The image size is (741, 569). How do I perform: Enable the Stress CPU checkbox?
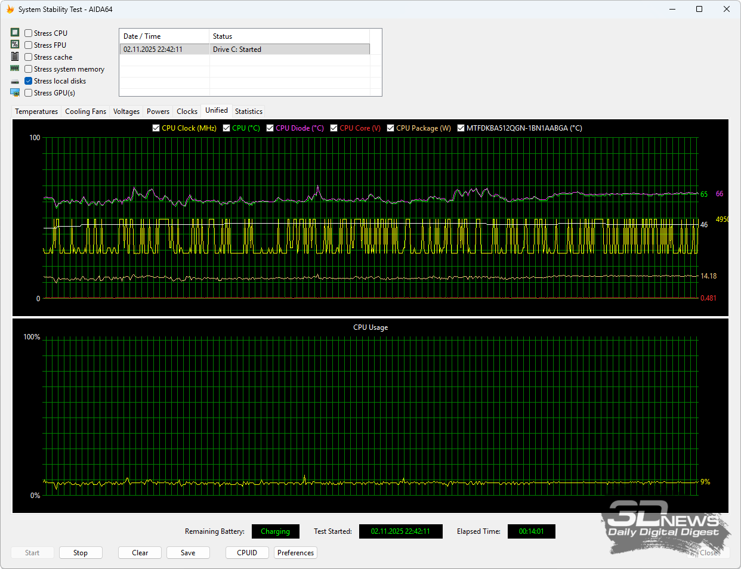tap(29, 33)
